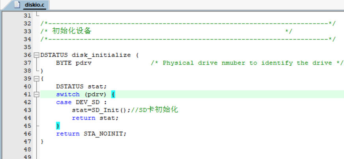Click line number 37 in the gutter
344x159 pixels.
click(27, 63)
